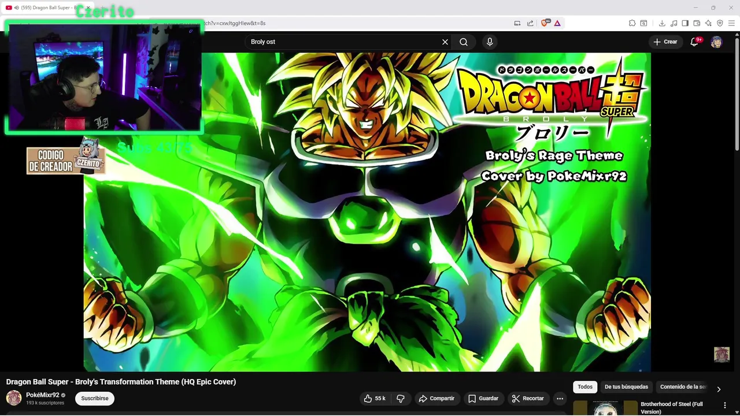Click the Brave Rewards triangle icon
This screenshot has width=740, height=416.
tap(557, 23)
